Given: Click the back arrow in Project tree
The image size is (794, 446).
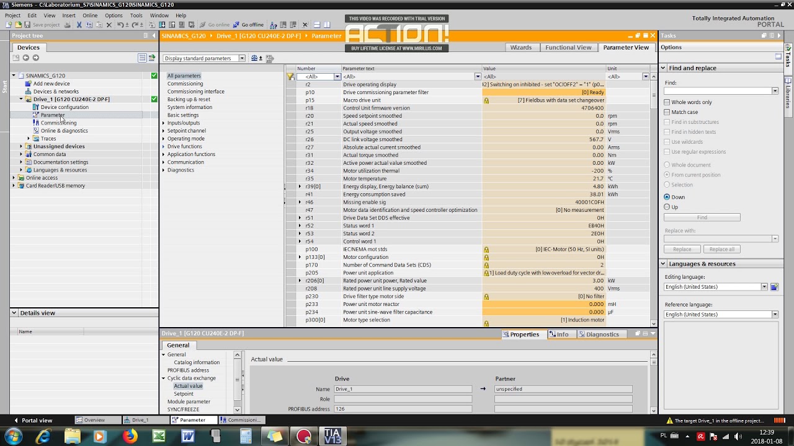Looking at the screenshot, I should click(25, 58).
